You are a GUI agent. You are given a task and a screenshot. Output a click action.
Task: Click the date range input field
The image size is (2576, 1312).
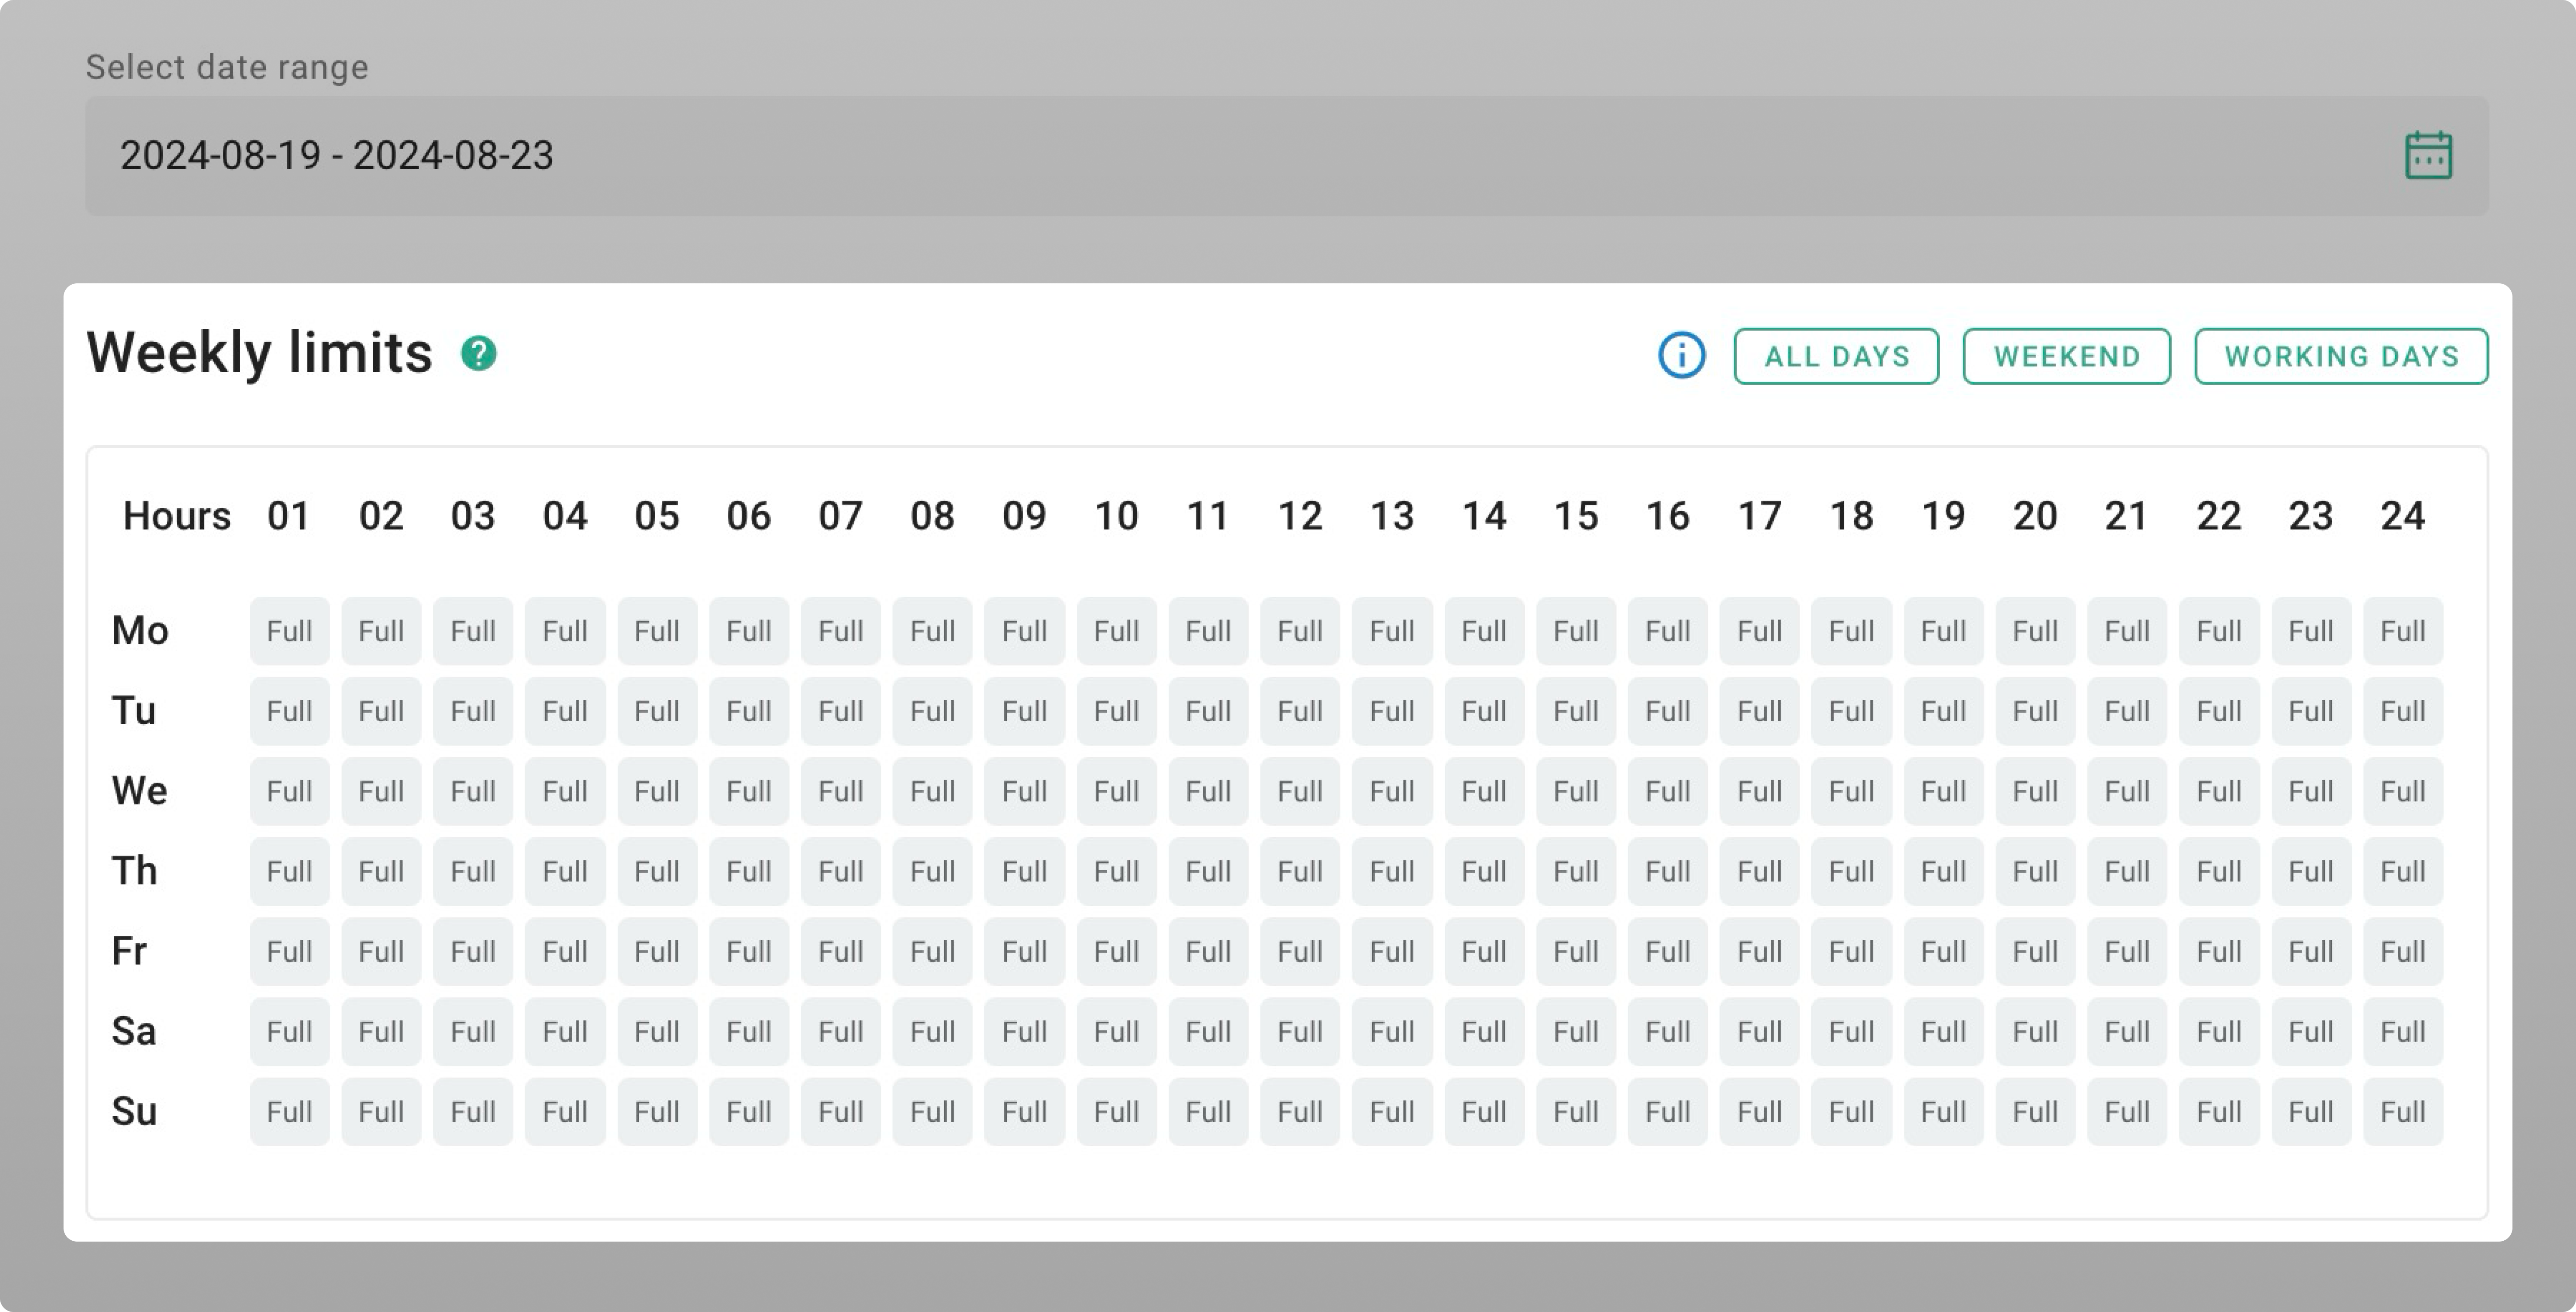coord(1200,156)
